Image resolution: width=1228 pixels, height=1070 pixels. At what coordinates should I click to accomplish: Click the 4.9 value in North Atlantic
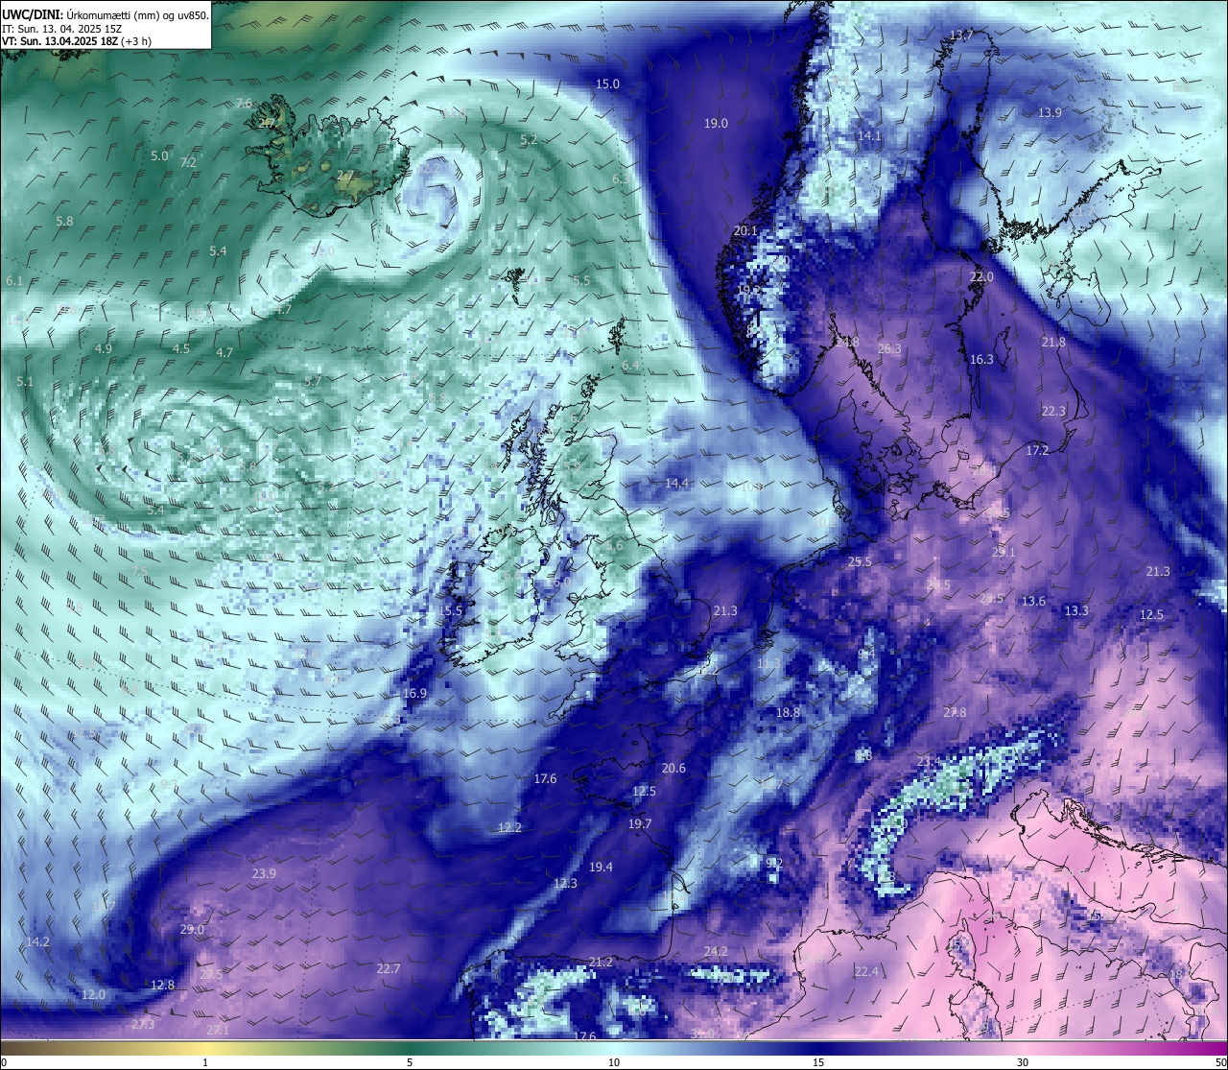[104, 349]
